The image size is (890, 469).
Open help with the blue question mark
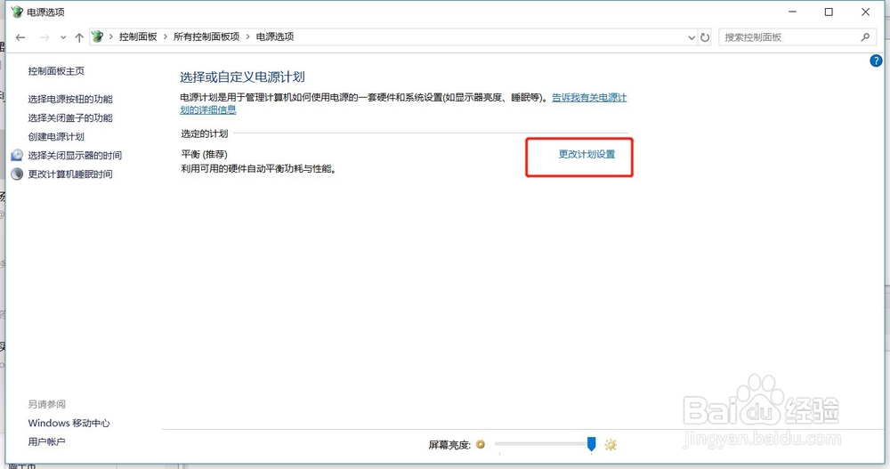point(876,61)
